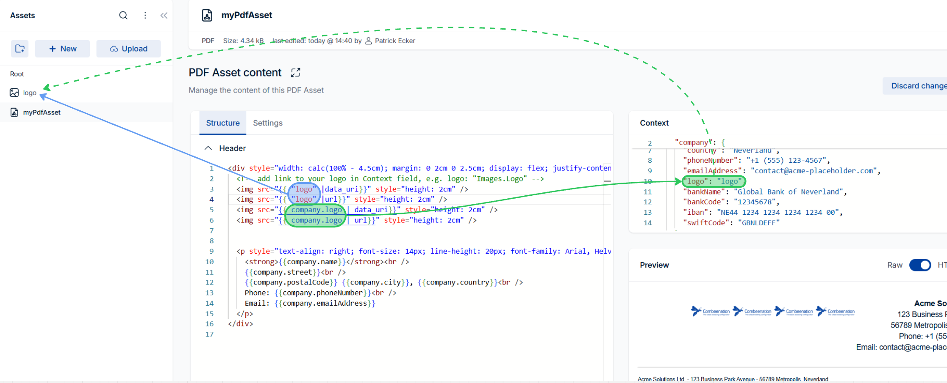The image size is (947, 383).
Task: Click the Upload button
Action: pos(128,49)
